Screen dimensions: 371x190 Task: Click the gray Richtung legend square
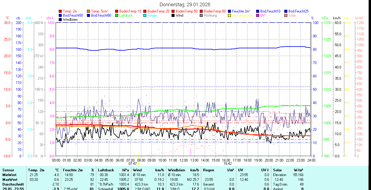[x=201, y=15]
